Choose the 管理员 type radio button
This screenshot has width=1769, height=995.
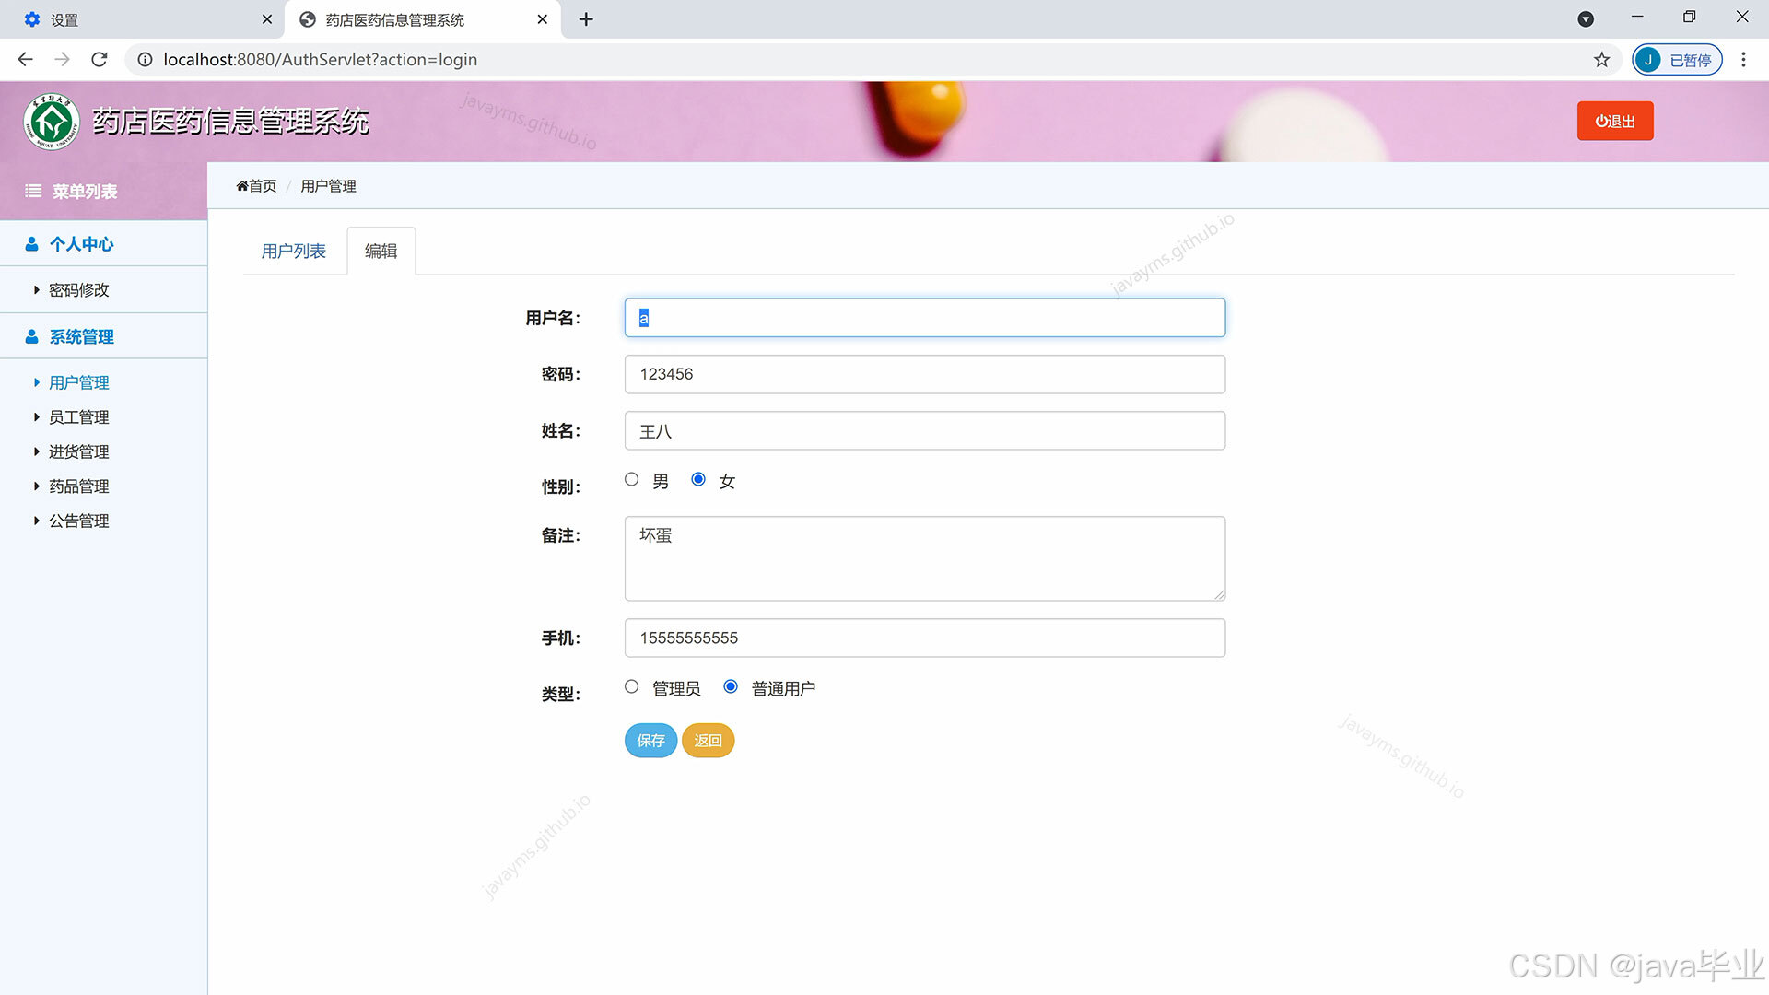(631, 686)
